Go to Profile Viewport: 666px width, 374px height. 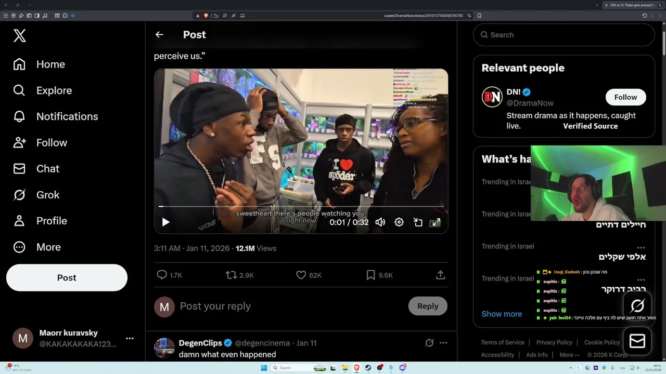(x=40, y=221)
